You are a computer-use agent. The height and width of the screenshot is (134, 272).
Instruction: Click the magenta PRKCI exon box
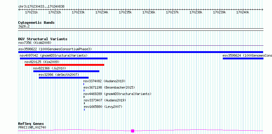click(x=133, y=131)
